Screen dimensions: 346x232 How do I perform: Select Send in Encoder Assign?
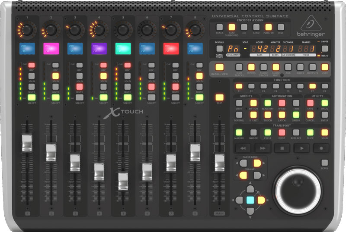(256, 27)
